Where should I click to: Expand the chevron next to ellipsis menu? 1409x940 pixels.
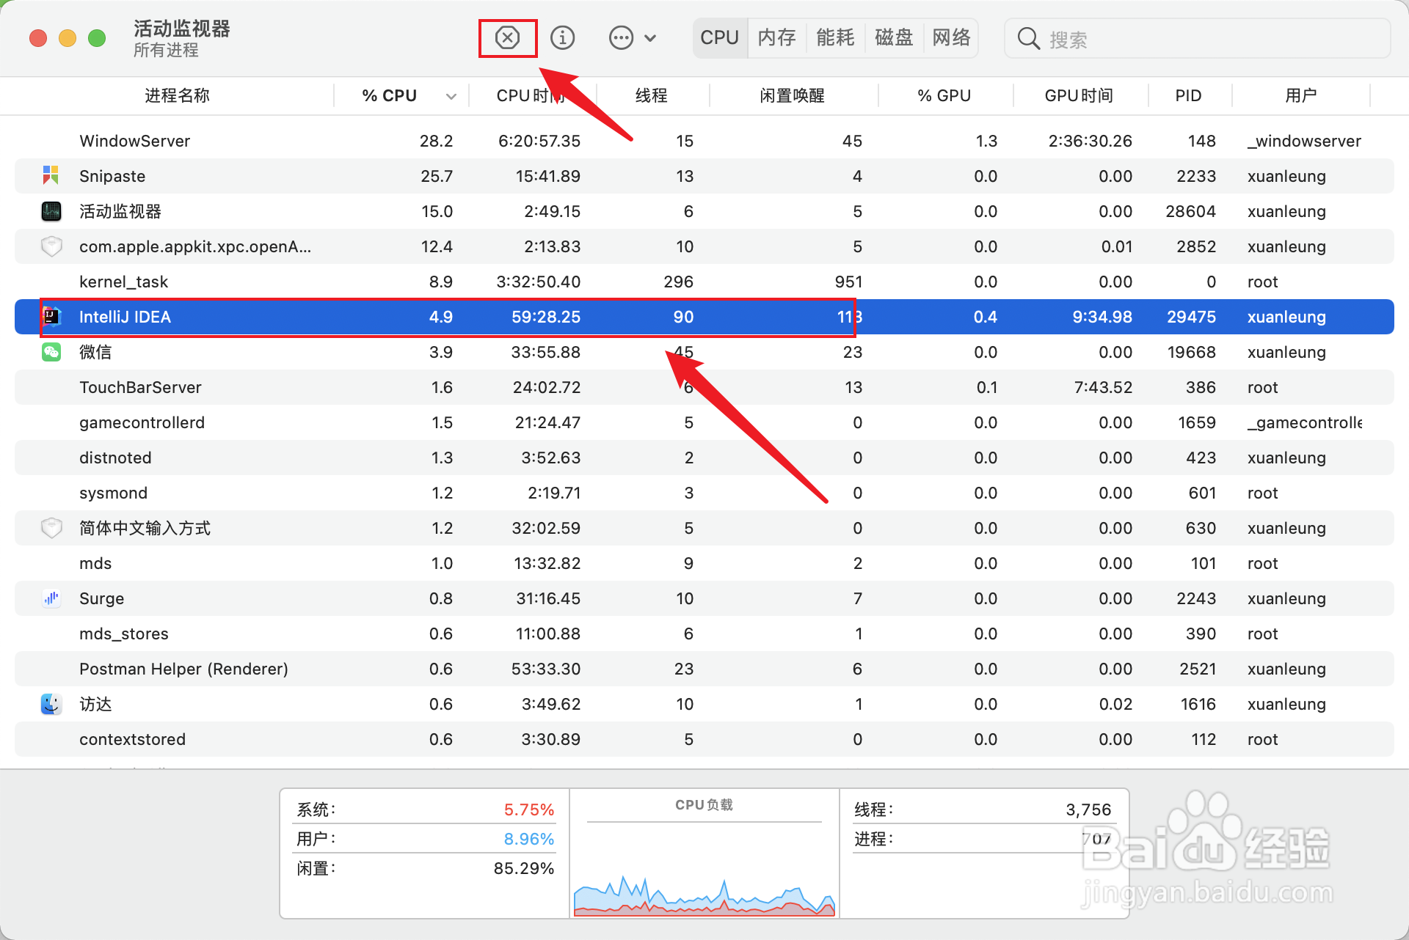[x=650, y=38]
